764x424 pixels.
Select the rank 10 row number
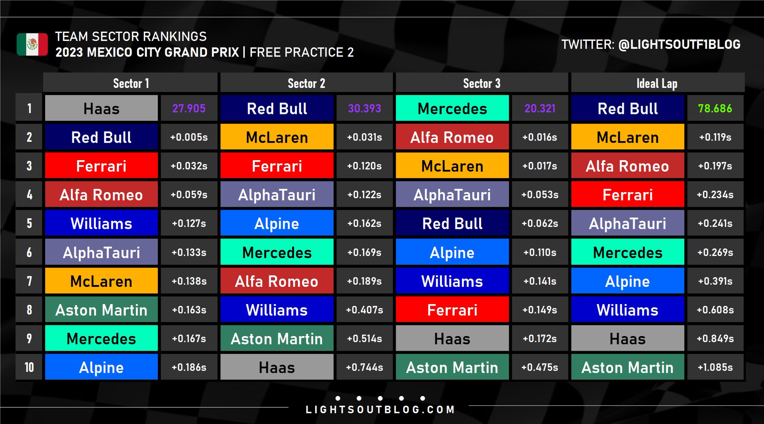[29, 367]
